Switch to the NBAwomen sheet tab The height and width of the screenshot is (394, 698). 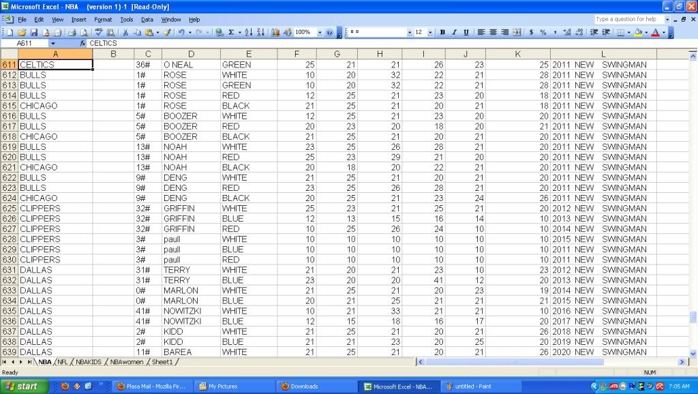coord(126,362)
